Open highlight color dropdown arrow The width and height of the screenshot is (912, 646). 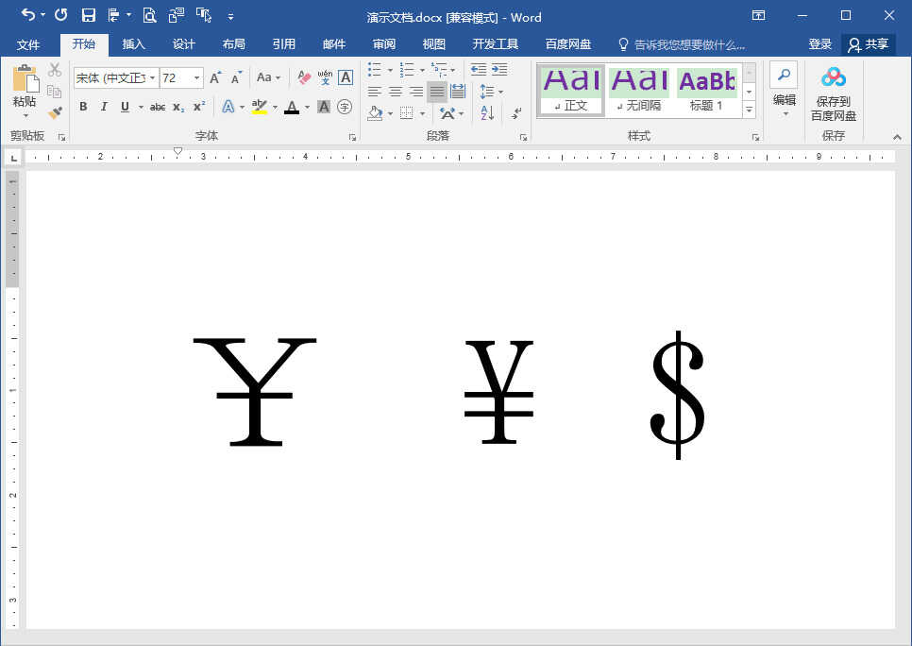[x=275, y=107]
